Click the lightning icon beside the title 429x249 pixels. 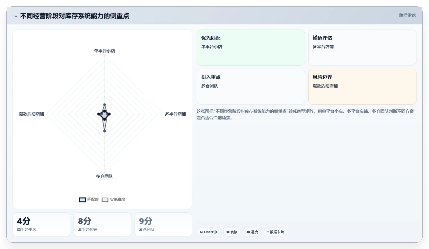15,16
